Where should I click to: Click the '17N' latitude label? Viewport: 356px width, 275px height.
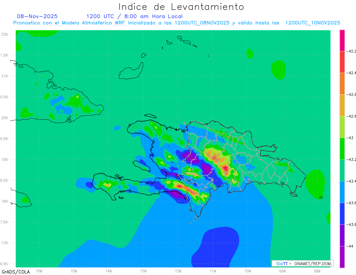5,243
